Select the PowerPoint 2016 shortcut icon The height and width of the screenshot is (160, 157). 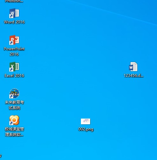[x=14, y=40]
